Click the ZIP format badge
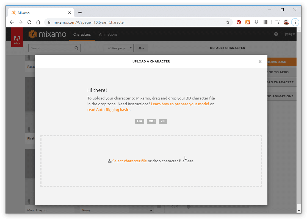Image resolution: width=307 pixels, height=219 pixels. point(163,121)
